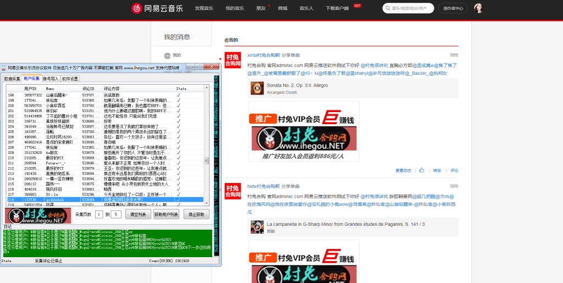This screenshot has width=563, height=283.
Task: Click the search magnifier icon
Action: coord(388,8)
